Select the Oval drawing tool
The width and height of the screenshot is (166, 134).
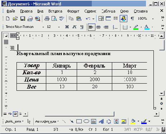click(86, 121)
